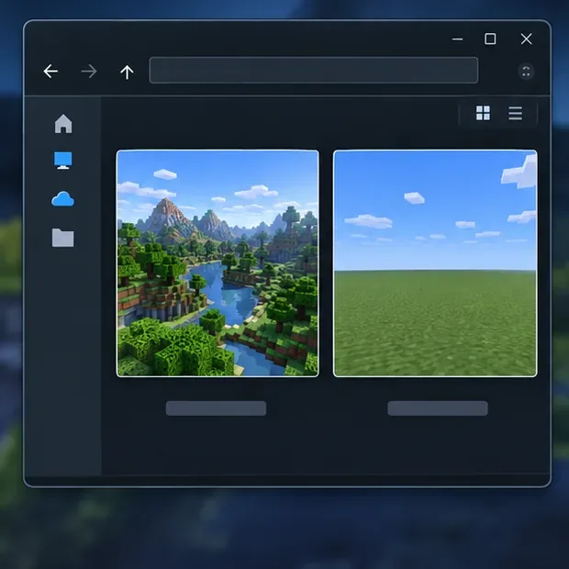Switch to grid view

pos(483,113)
